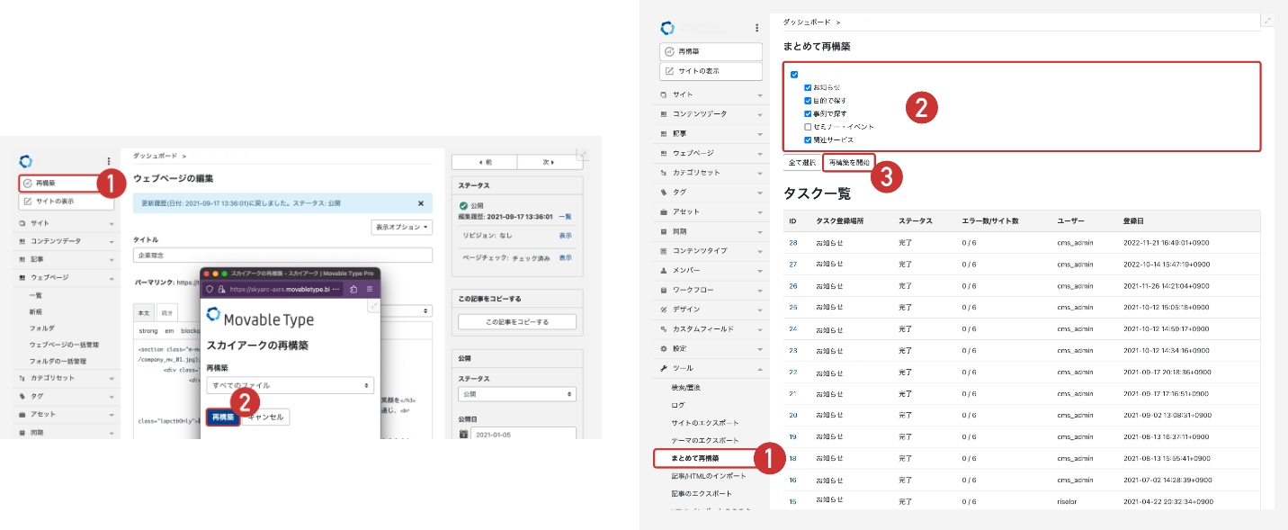Click the blue 再構築 button in the popup
This screenshot has height=530, width=1288.
[x=221, y=417]
